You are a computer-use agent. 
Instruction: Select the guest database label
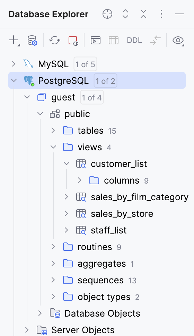(63, 98)
